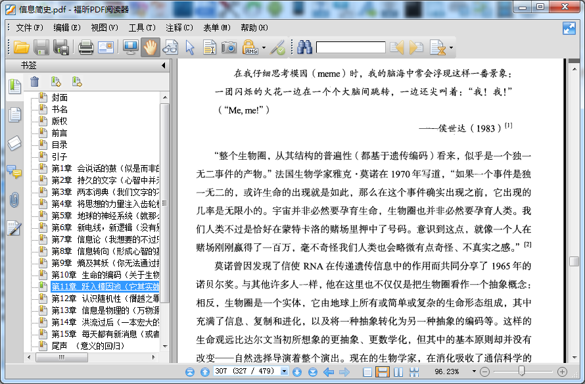Go to next page button
Image resolution: width=585 pixels, height=384 pixels.
(x=297, y=372)
